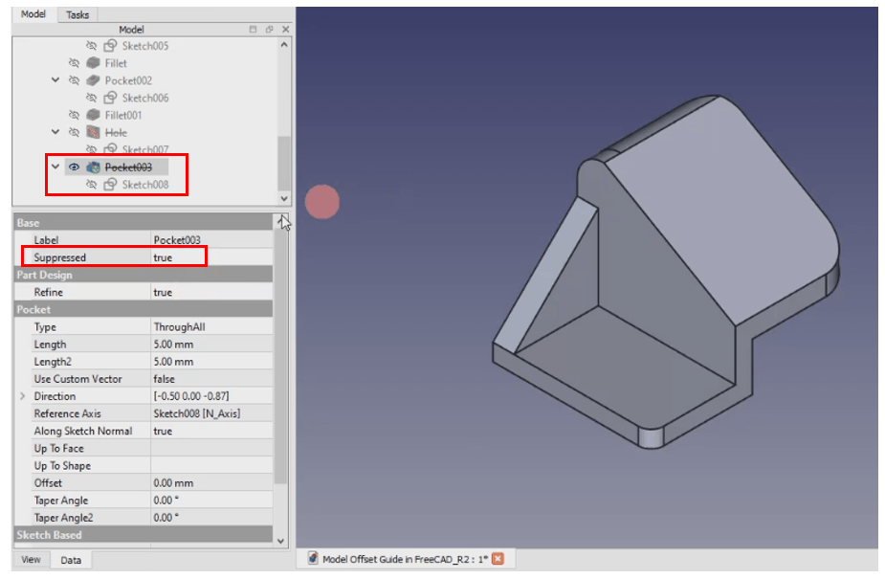Toggle the Suppressed value true
The image size is (885, 579).
pos(211,257)
